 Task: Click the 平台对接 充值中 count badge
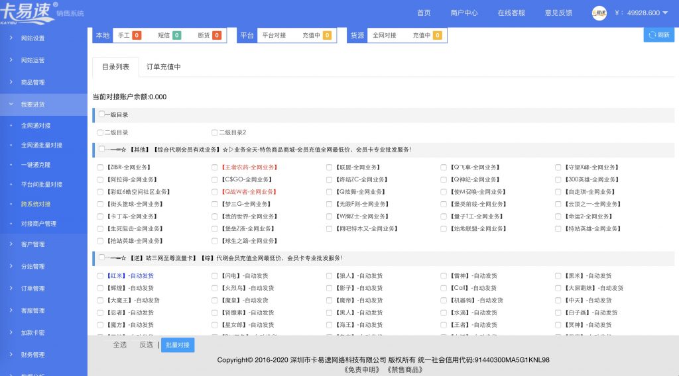pos(327,36)
